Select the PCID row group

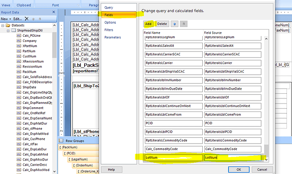click(x=81, y=153)
